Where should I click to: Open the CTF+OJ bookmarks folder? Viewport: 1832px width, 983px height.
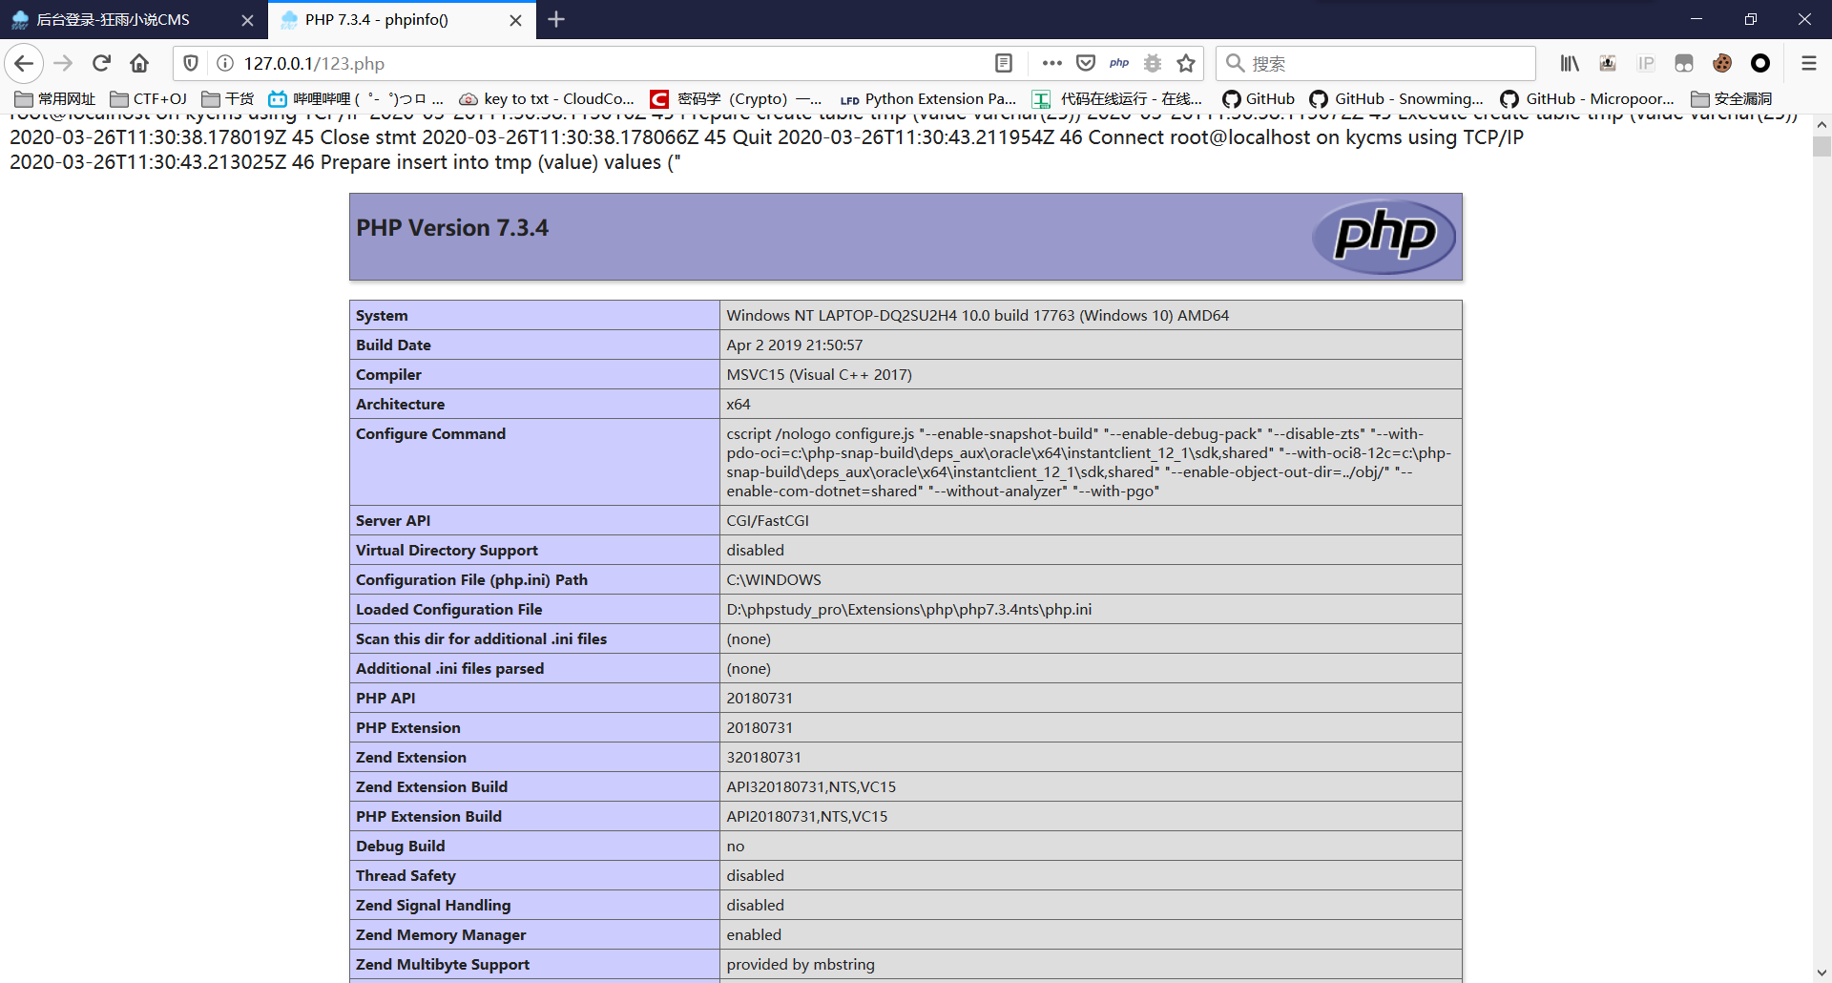pos(149,99)
